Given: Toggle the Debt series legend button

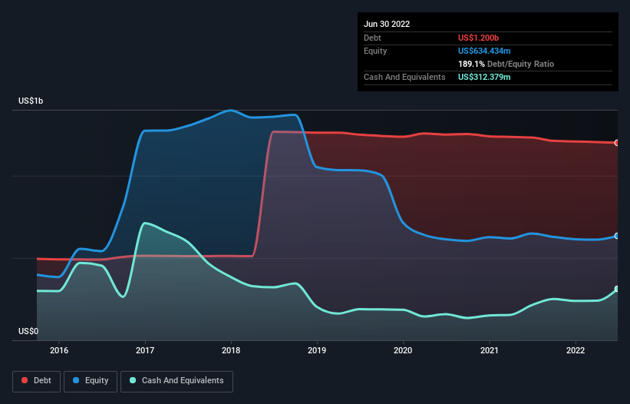Looking at the screenshot, I should (x=37, y=381).
